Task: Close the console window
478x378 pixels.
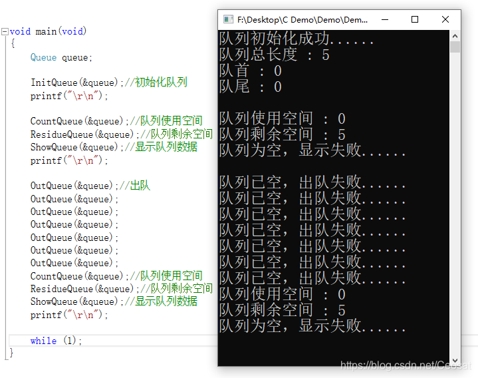Action: point(445,19)
